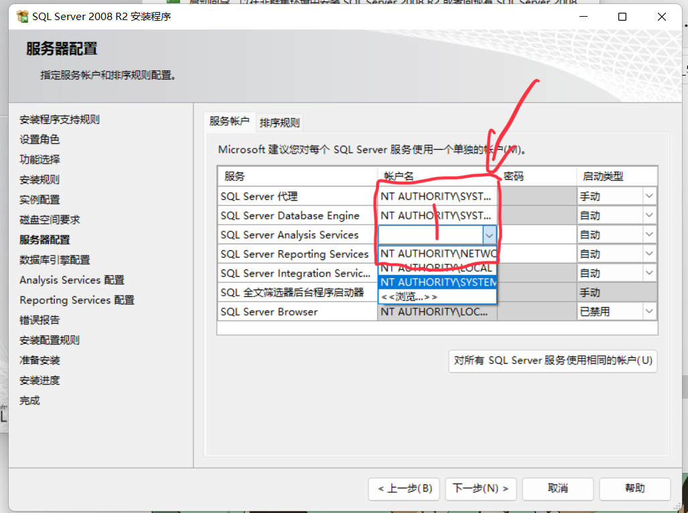Minimize the SQL Server setup window
Image resolution: width=688 pixels, height=513 pixels.
[x=583, y=17]
